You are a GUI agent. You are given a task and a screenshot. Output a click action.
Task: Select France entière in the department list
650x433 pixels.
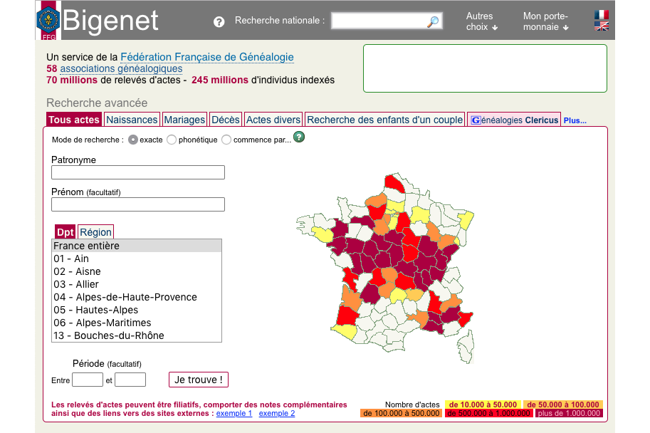tap(137, 246)
